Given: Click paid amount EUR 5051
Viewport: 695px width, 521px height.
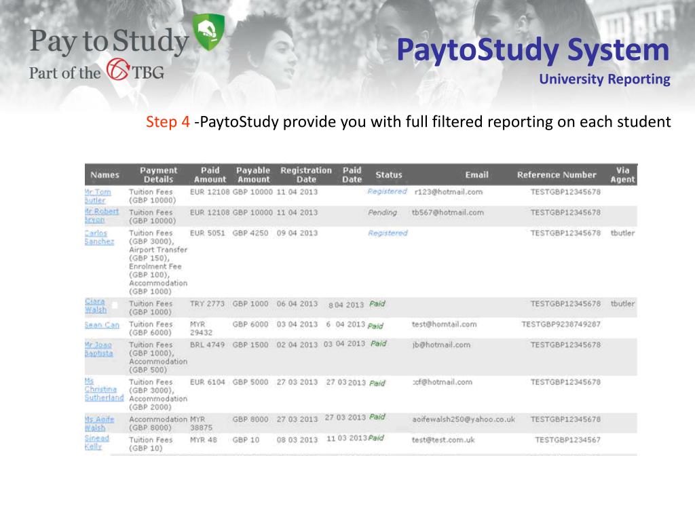Looking at the screenshot, I should click(208, 233).
